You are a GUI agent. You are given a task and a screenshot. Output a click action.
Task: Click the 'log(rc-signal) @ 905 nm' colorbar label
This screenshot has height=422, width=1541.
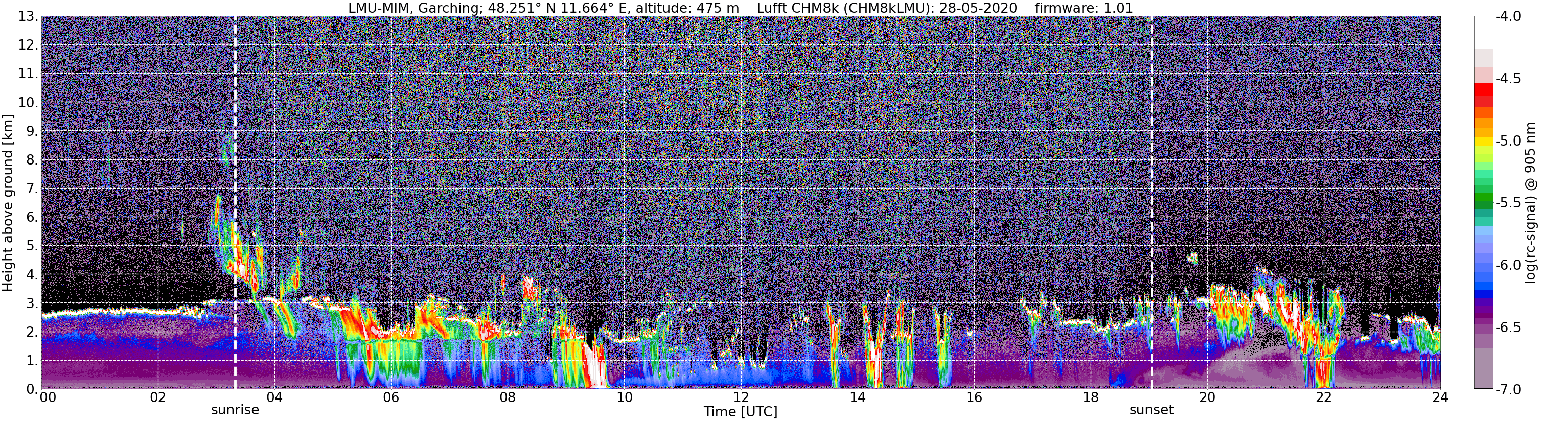[x=1531, y=203]
